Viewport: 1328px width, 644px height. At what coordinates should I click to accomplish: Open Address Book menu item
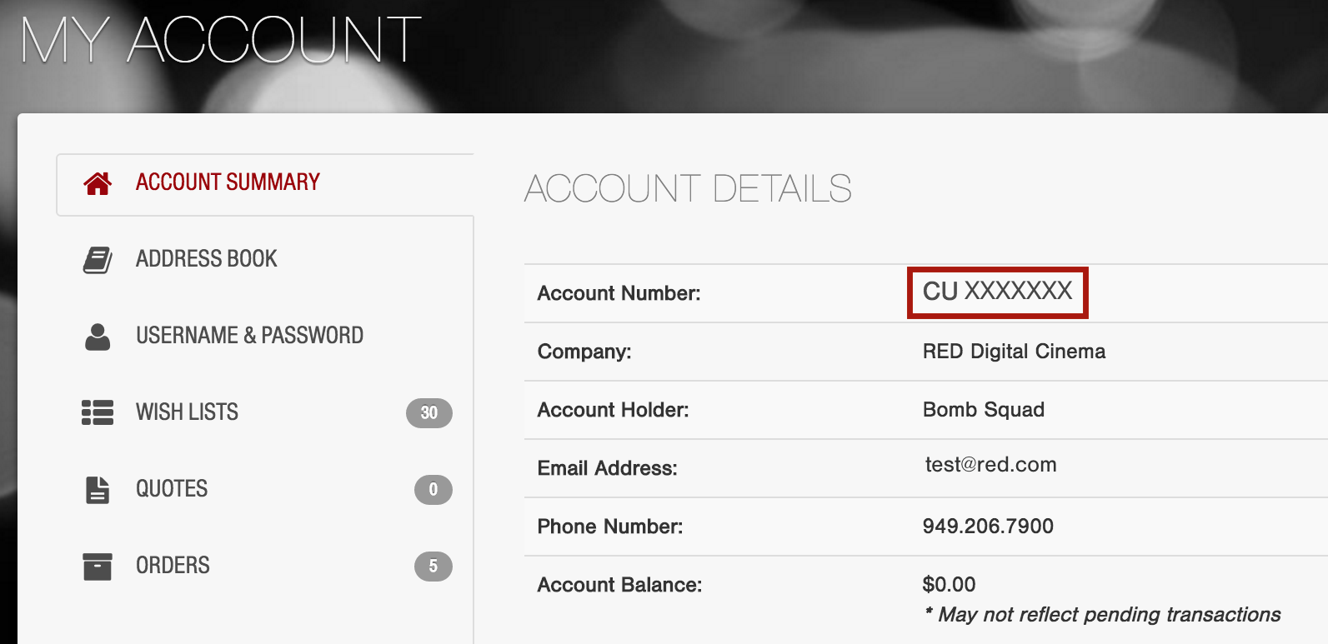[x=206, y=259]
